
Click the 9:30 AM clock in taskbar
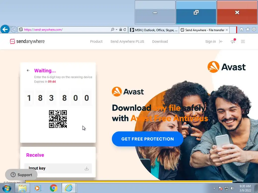(245, 186)
